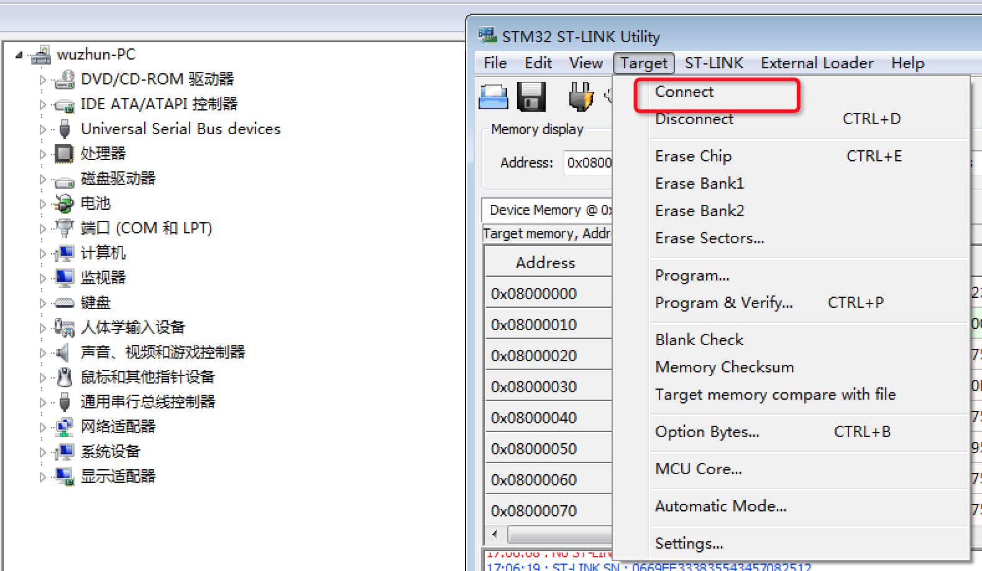Open Option Bytes... from Target menu
The height and width of the screenshot is (571, 982).
point(791,432)
